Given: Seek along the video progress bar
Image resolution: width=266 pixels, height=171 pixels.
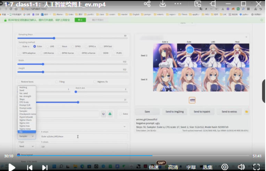Looking at the screenshot, I should pos(133,156).
